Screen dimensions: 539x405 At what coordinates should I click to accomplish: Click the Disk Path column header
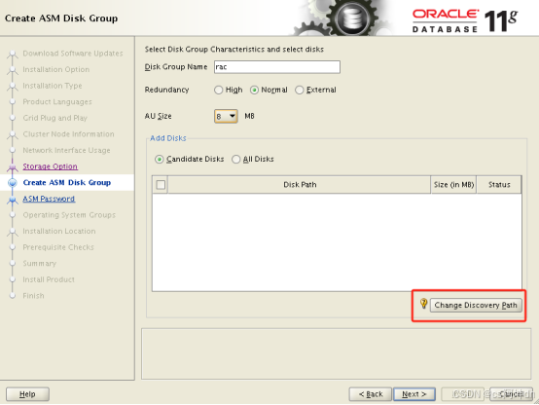[x=300, y=185]
